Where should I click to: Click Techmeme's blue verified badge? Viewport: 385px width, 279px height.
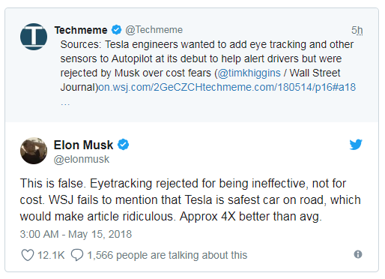pyautogui.click(x=116, y=30)
